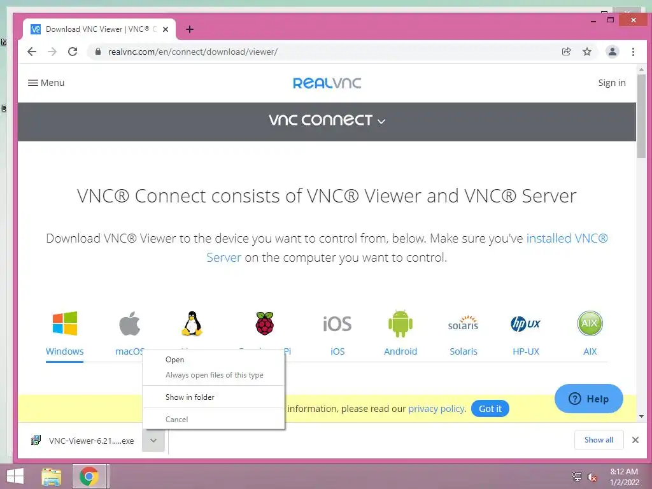Image resolution: width=652 pixels, height=489 pixels.
Task: Select the iOS platform icon
Action: (x=337, y=324)
